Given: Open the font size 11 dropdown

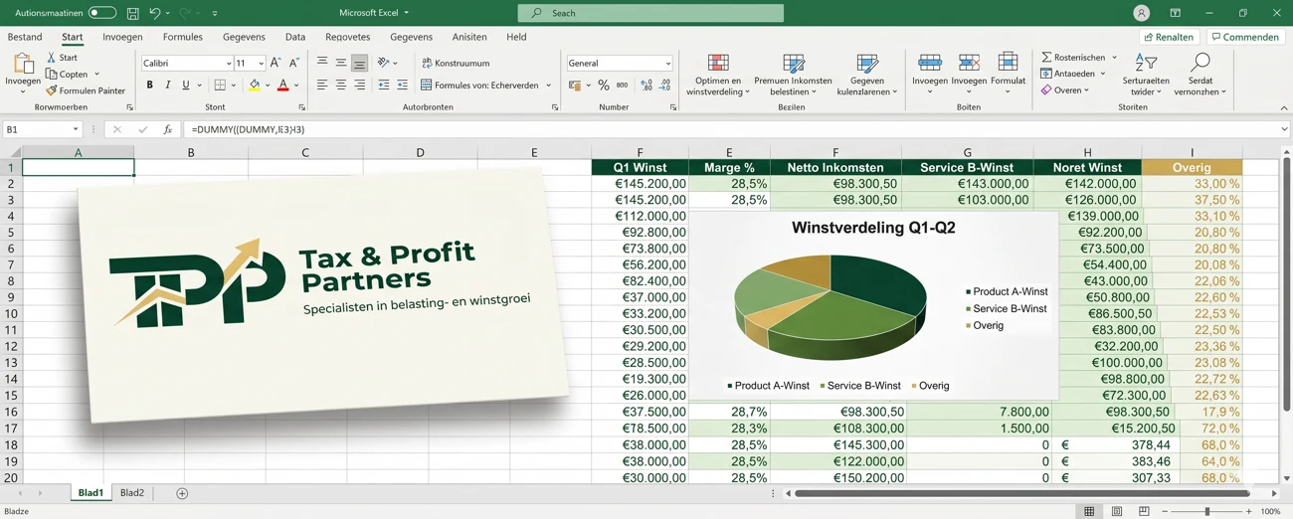Looking at the screenshot, I should click(261, 63).
